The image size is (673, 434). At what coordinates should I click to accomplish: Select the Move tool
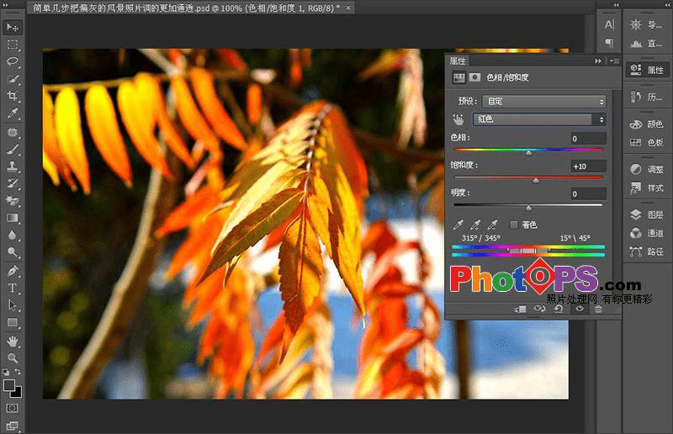pos(13,27)
